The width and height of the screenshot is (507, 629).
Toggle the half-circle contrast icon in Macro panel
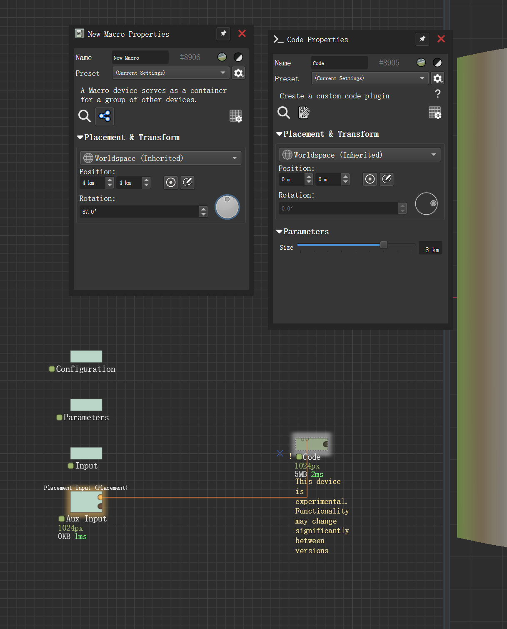click(238, 57)
